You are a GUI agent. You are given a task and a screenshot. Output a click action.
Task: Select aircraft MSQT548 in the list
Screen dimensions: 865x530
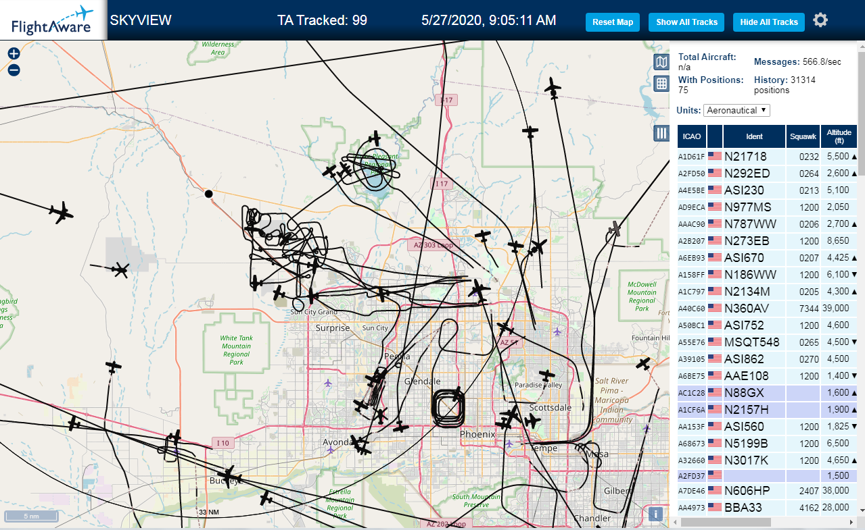tap(768, 342)
